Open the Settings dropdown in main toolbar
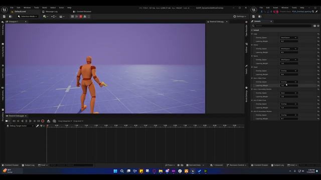This screenshot has height=180, width=321. coord(240,16)
